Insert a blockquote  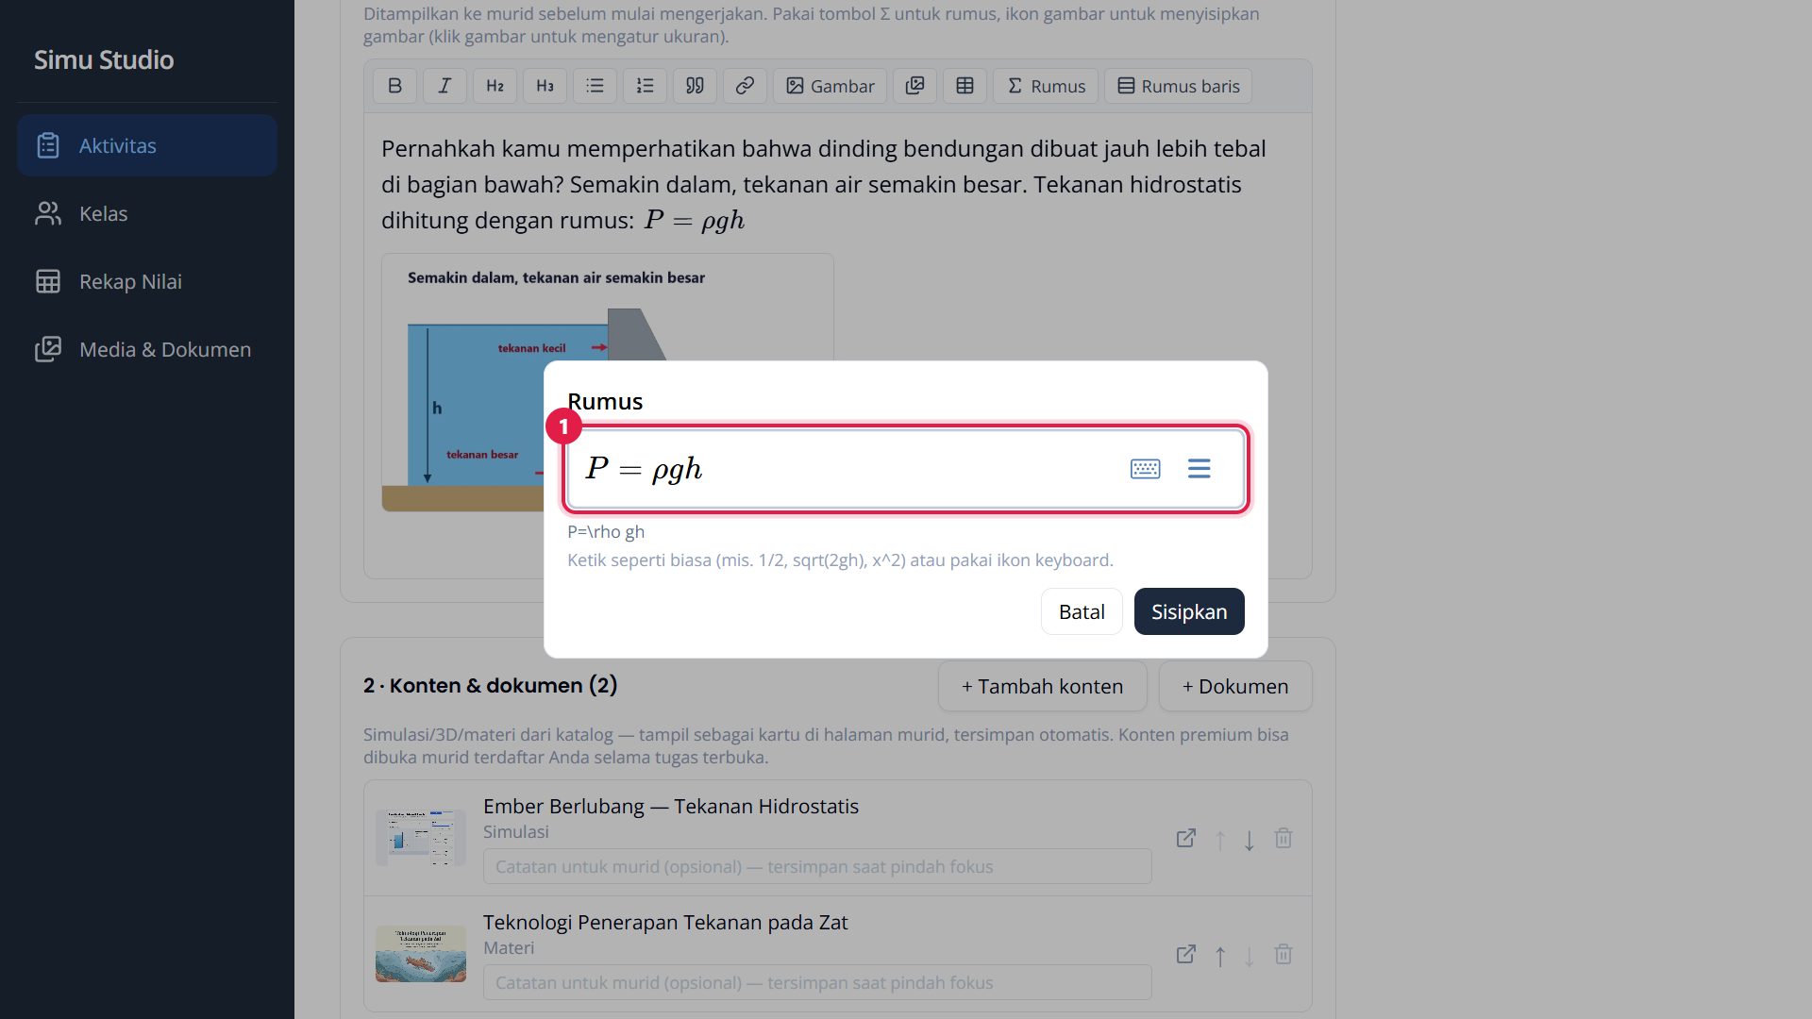pos(695,86)
